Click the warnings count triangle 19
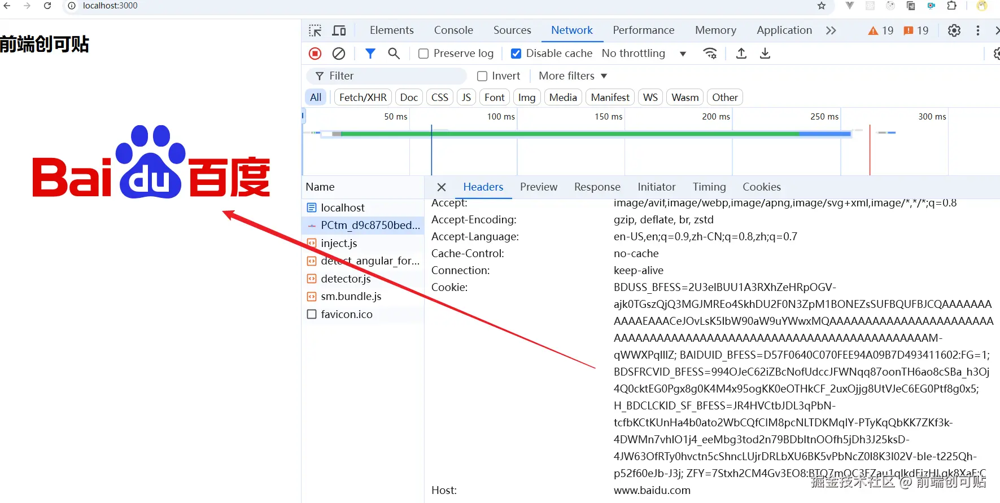This screenshot has width=1000, height=503. [881, 30]
